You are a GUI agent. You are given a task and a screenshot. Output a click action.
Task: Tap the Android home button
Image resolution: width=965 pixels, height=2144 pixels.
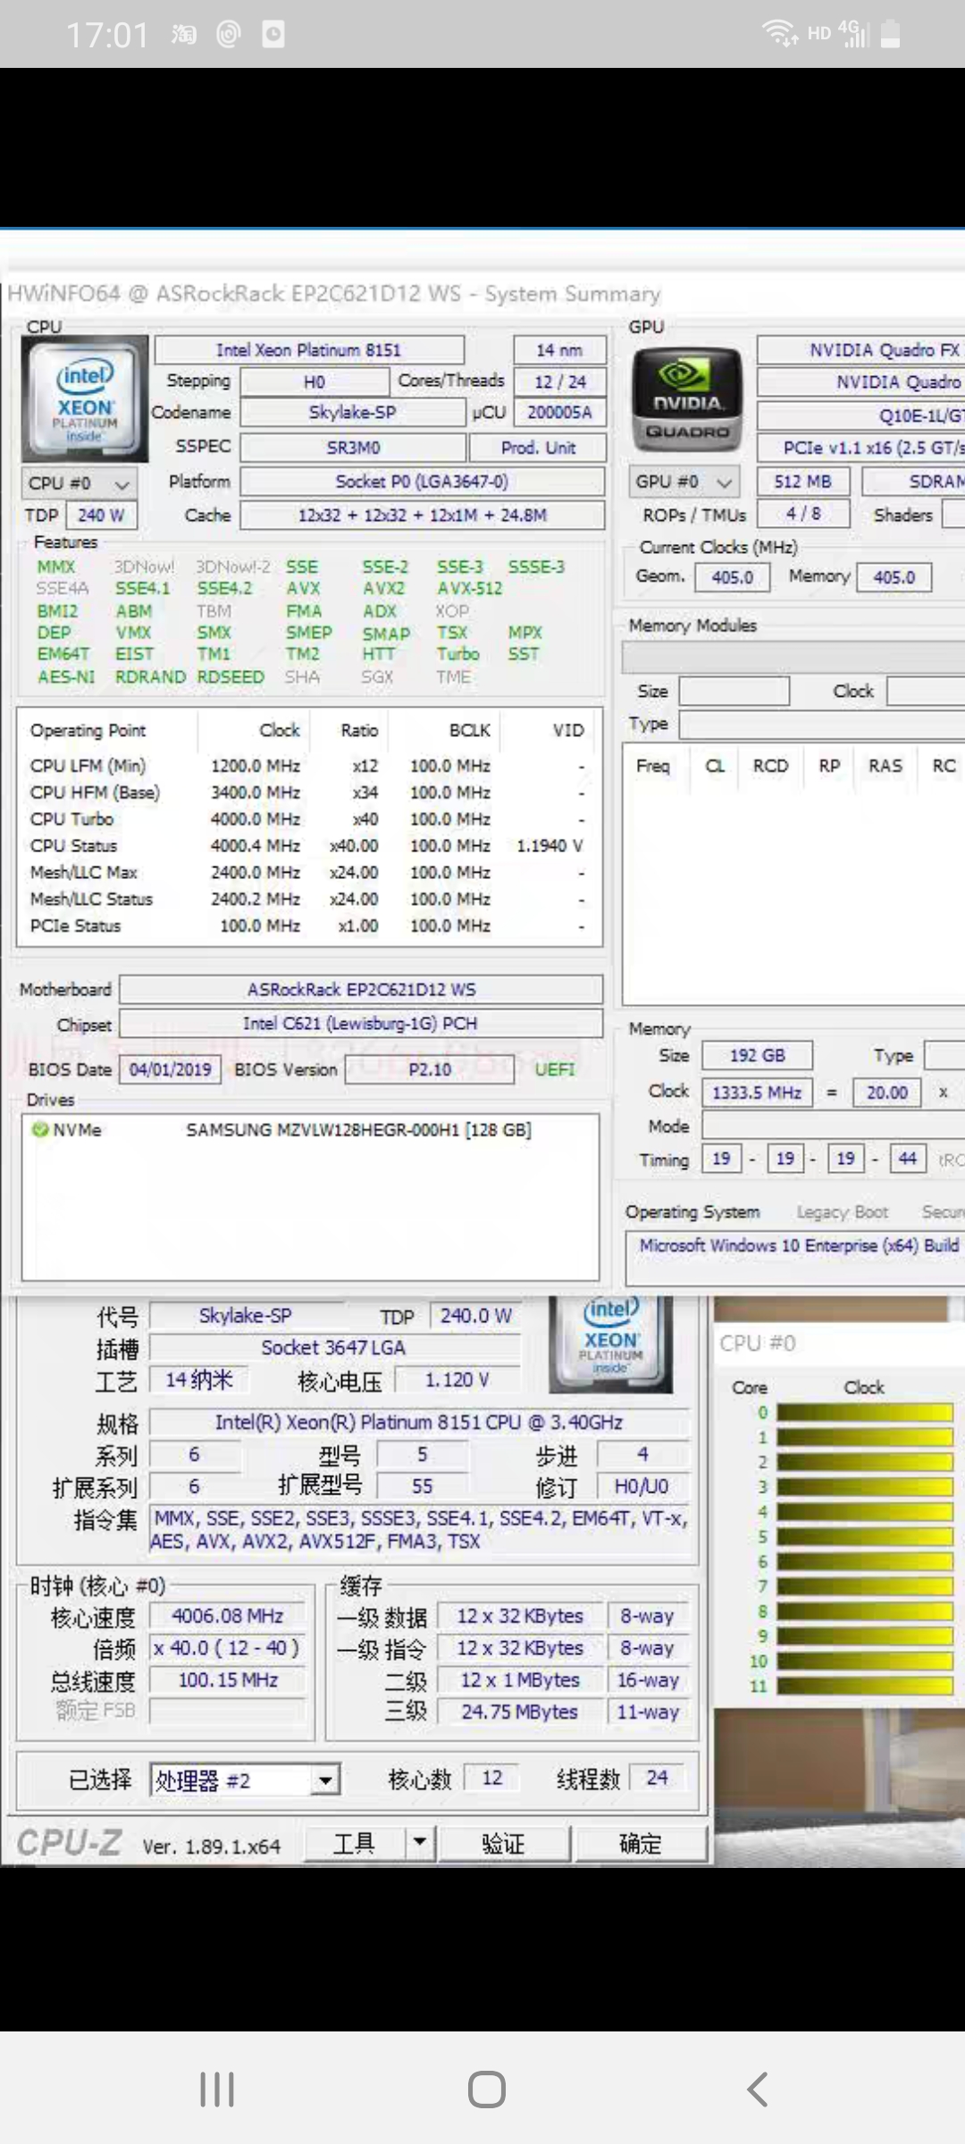coord(487,2090)
